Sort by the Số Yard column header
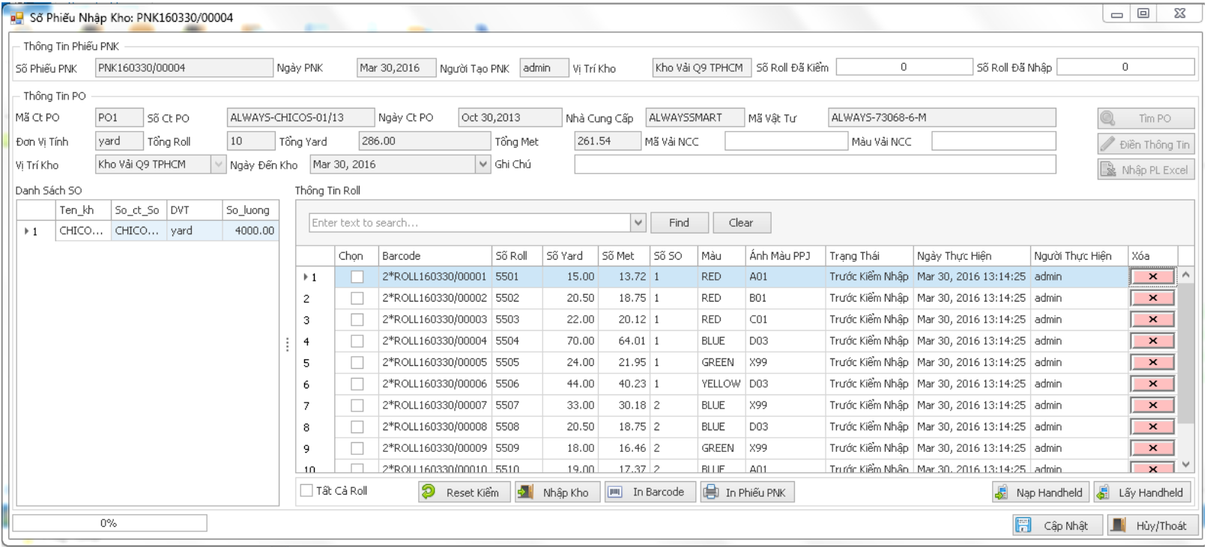 pyautogui.click(x=570, y=256)
